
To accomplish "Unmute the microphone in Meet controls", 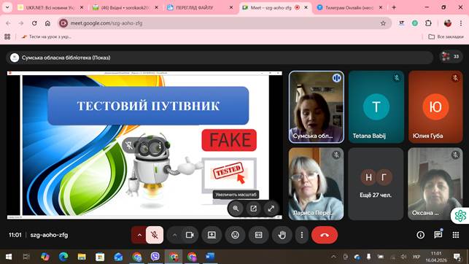I will [x=155, y=235].
